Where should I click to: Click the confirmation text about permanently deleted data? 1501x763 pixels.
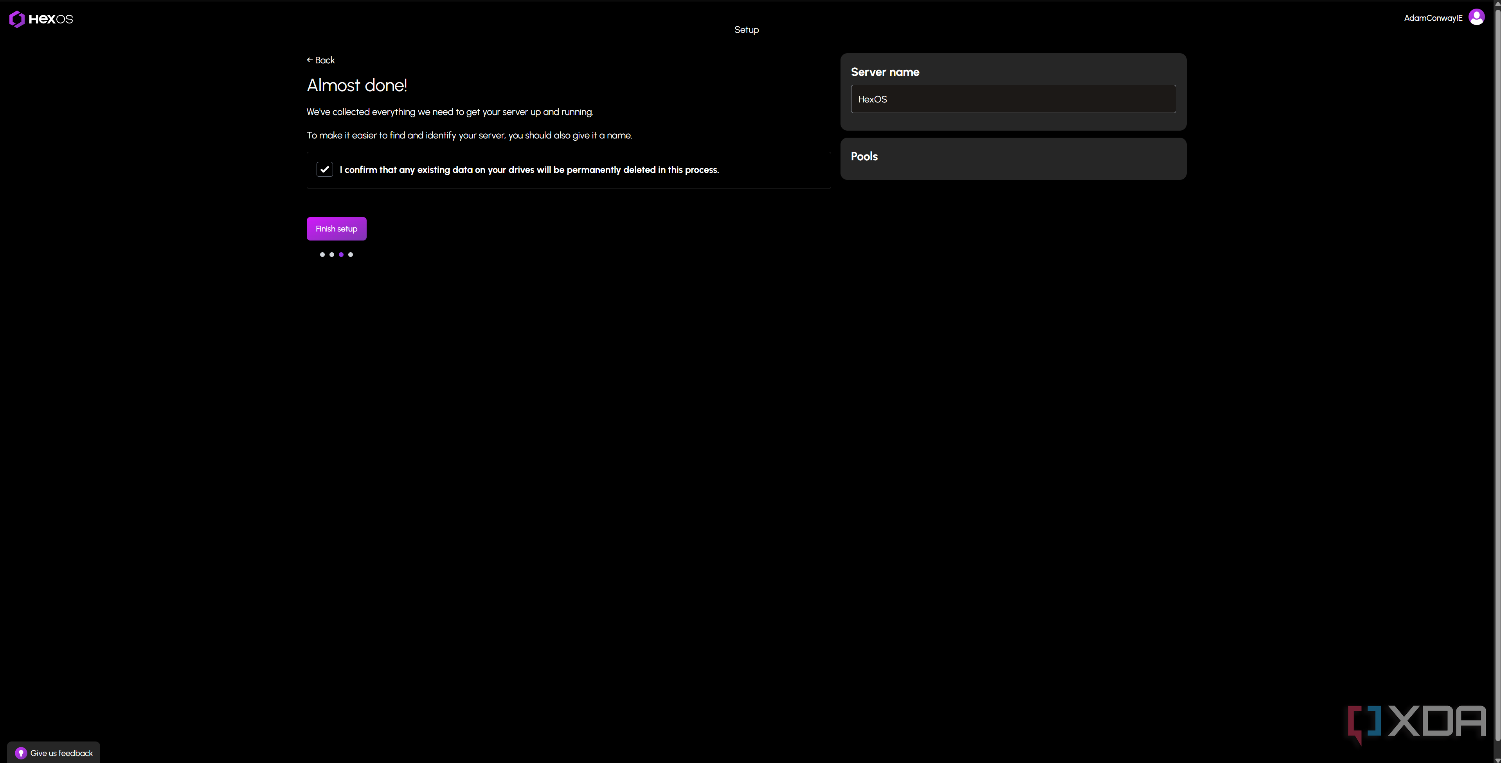529,170
